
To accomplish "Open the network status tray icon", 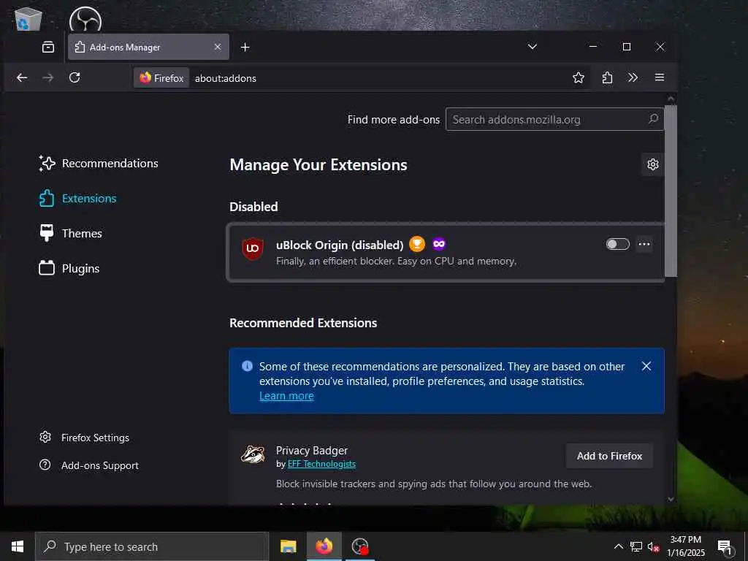I will pyautogui.click(x=636, y=546).
